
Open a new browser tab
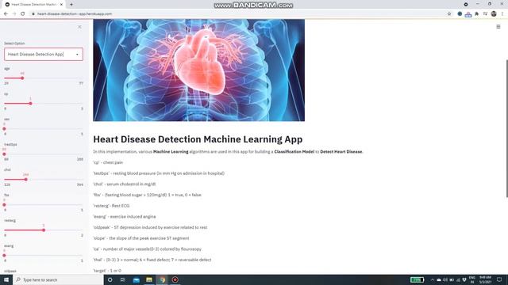click(x=71, y=5)
